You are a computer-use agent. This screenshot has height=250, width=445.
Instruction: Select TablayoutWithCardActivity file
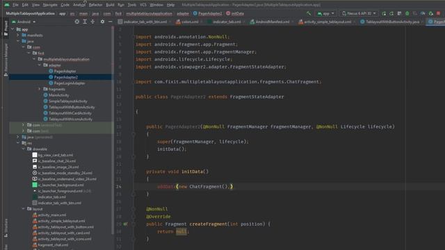pyautogui.click(x=70, y=112)
